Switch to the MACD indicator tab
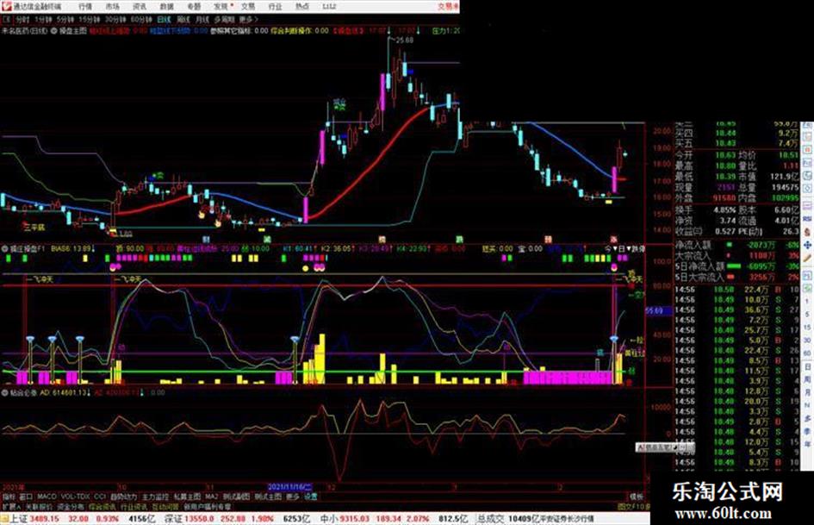This screenshot has height=525, width=814. click(x=47, y=497)
